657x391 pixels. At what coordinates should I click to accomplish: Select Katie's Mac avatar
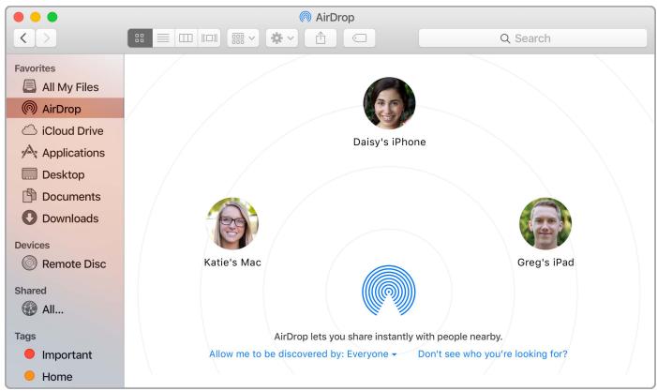(232, 223)
